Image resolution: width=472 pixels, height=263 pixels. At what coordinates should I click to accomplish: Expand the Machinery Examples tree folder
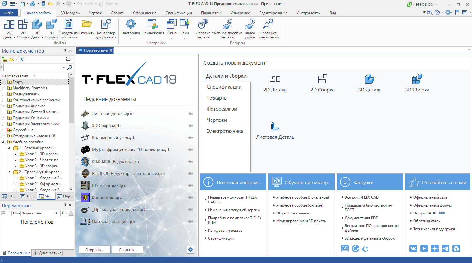pyautogui.click(x=3, y=88)
